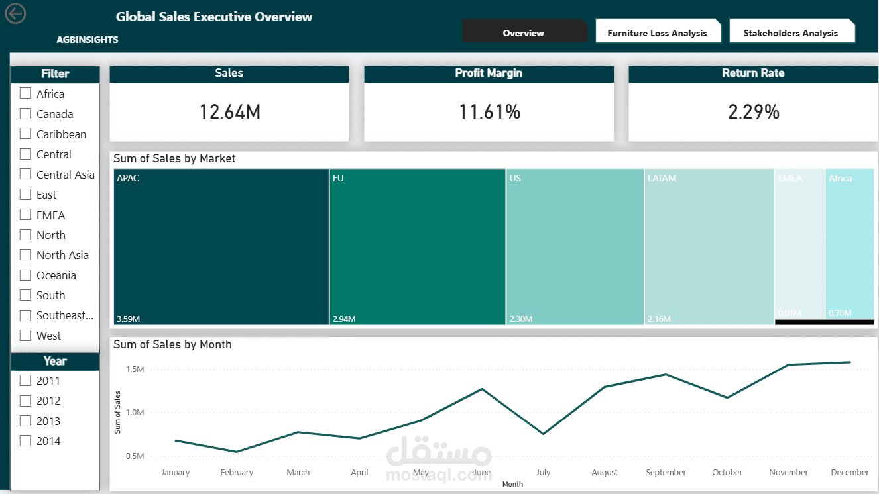This screenshot has height=494, width=879.
Task: Click the LATAM segment showing 2.16M
Action: tap(707, 247)
